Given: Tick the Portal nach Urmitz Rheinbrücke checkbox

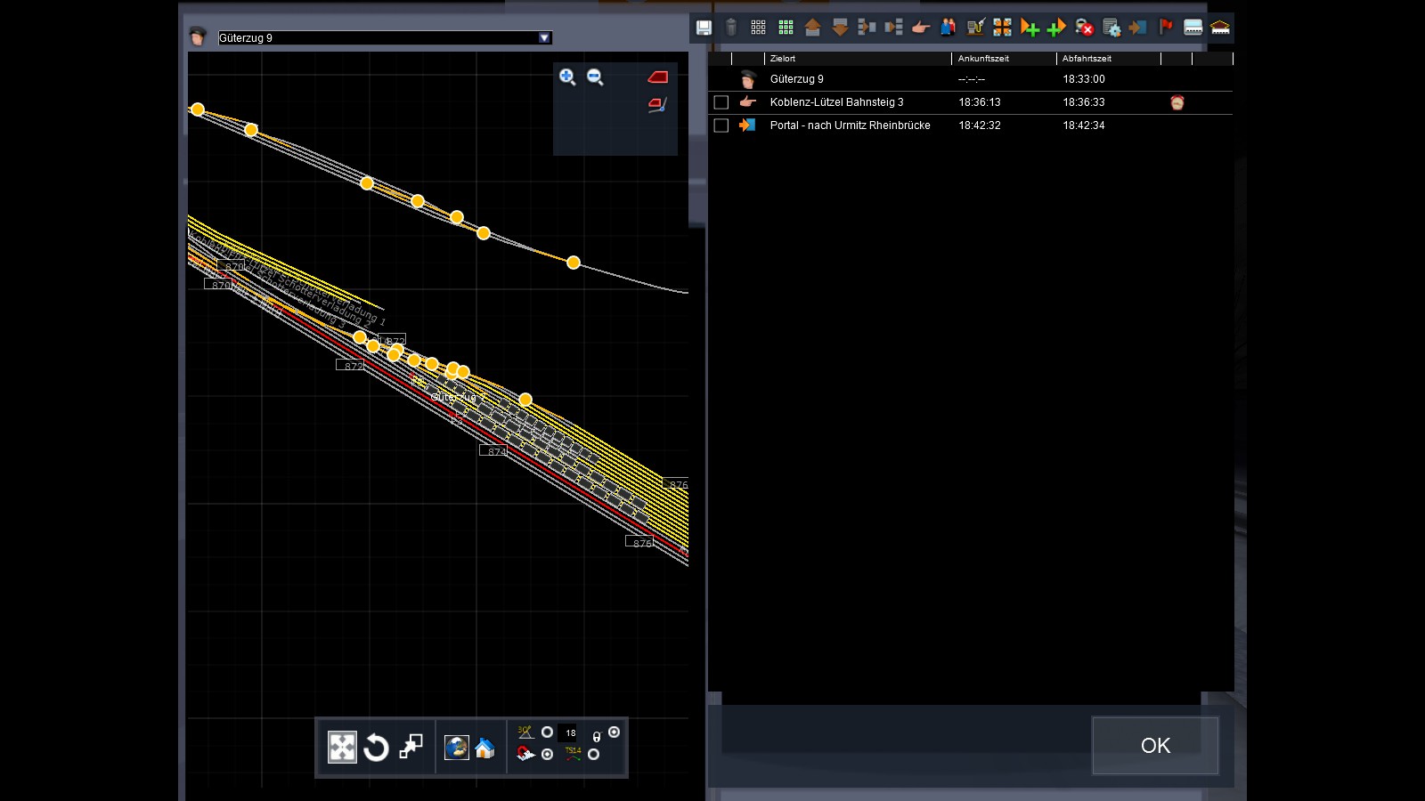Looking at the screenshot, I should pos(721,125).
